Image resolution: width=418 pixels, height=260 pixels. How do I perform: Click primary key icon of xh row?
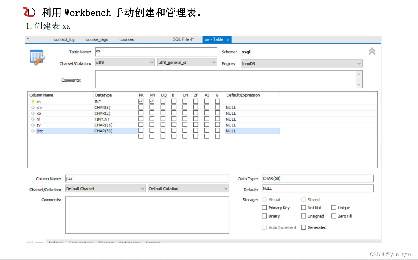[33, 102]
